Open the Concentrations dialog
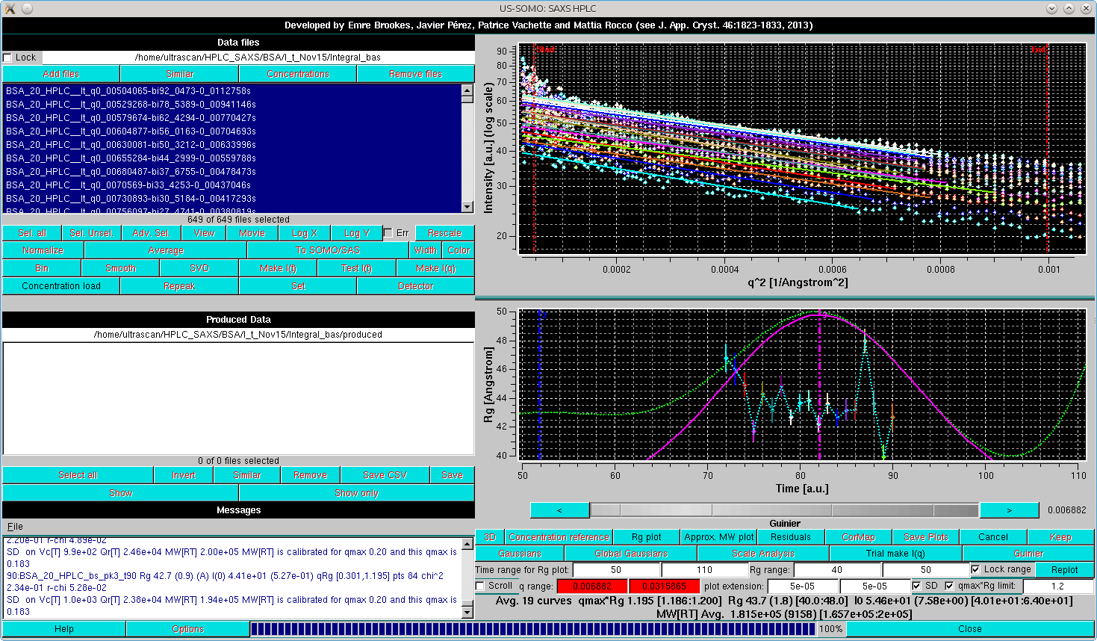The image size is (1097, 641). (x=298, y=74)
